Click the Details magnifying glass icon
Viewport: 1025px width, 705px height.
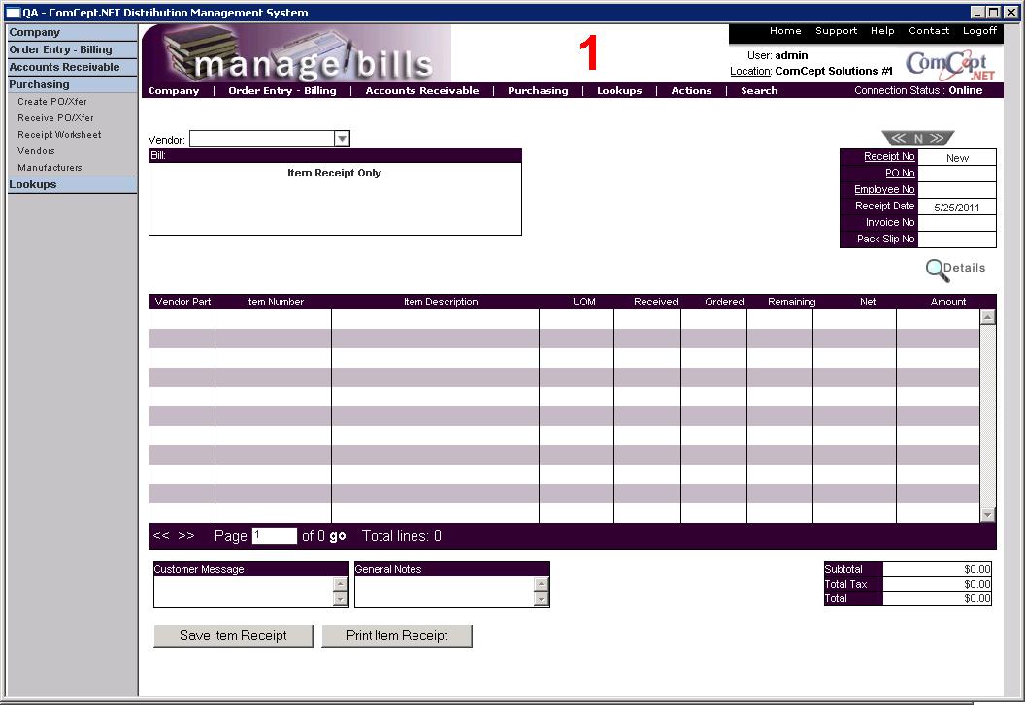938,270
